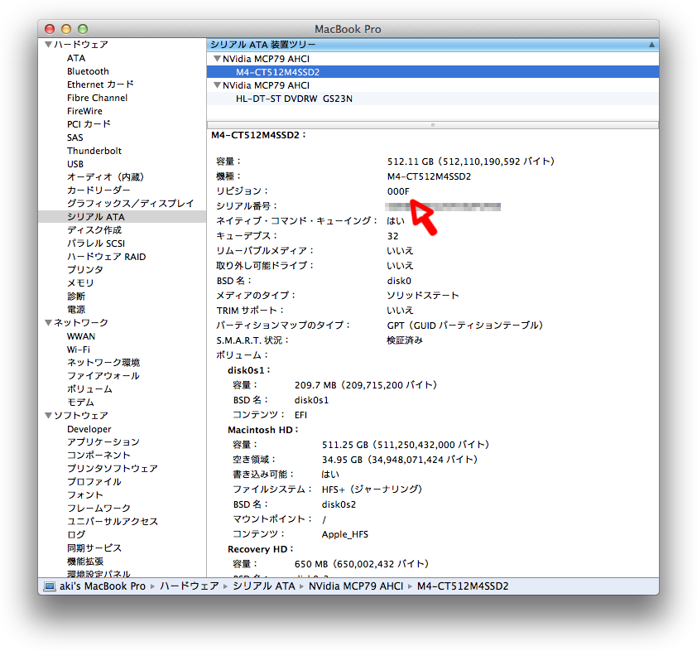The height and width of the screenshot is (651, 697).
Task: Click the シリアル ATA 装置ツリー column header
Action: coord(433,45)
